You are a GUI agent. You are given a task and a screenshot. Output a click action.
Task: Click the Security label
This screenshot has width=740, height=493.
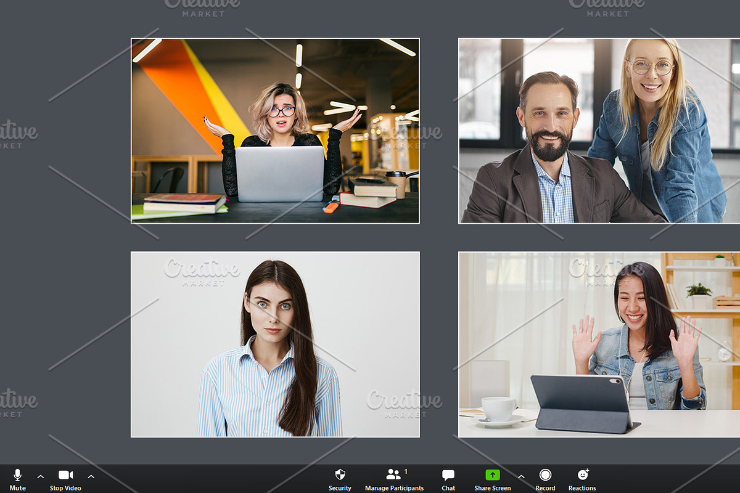(x=340, y=488)
